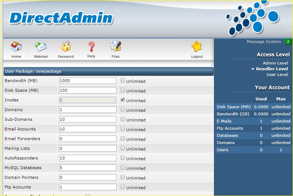Switch to Admin Level access
The image size is (293, 196).
click(x=275, y=63)
